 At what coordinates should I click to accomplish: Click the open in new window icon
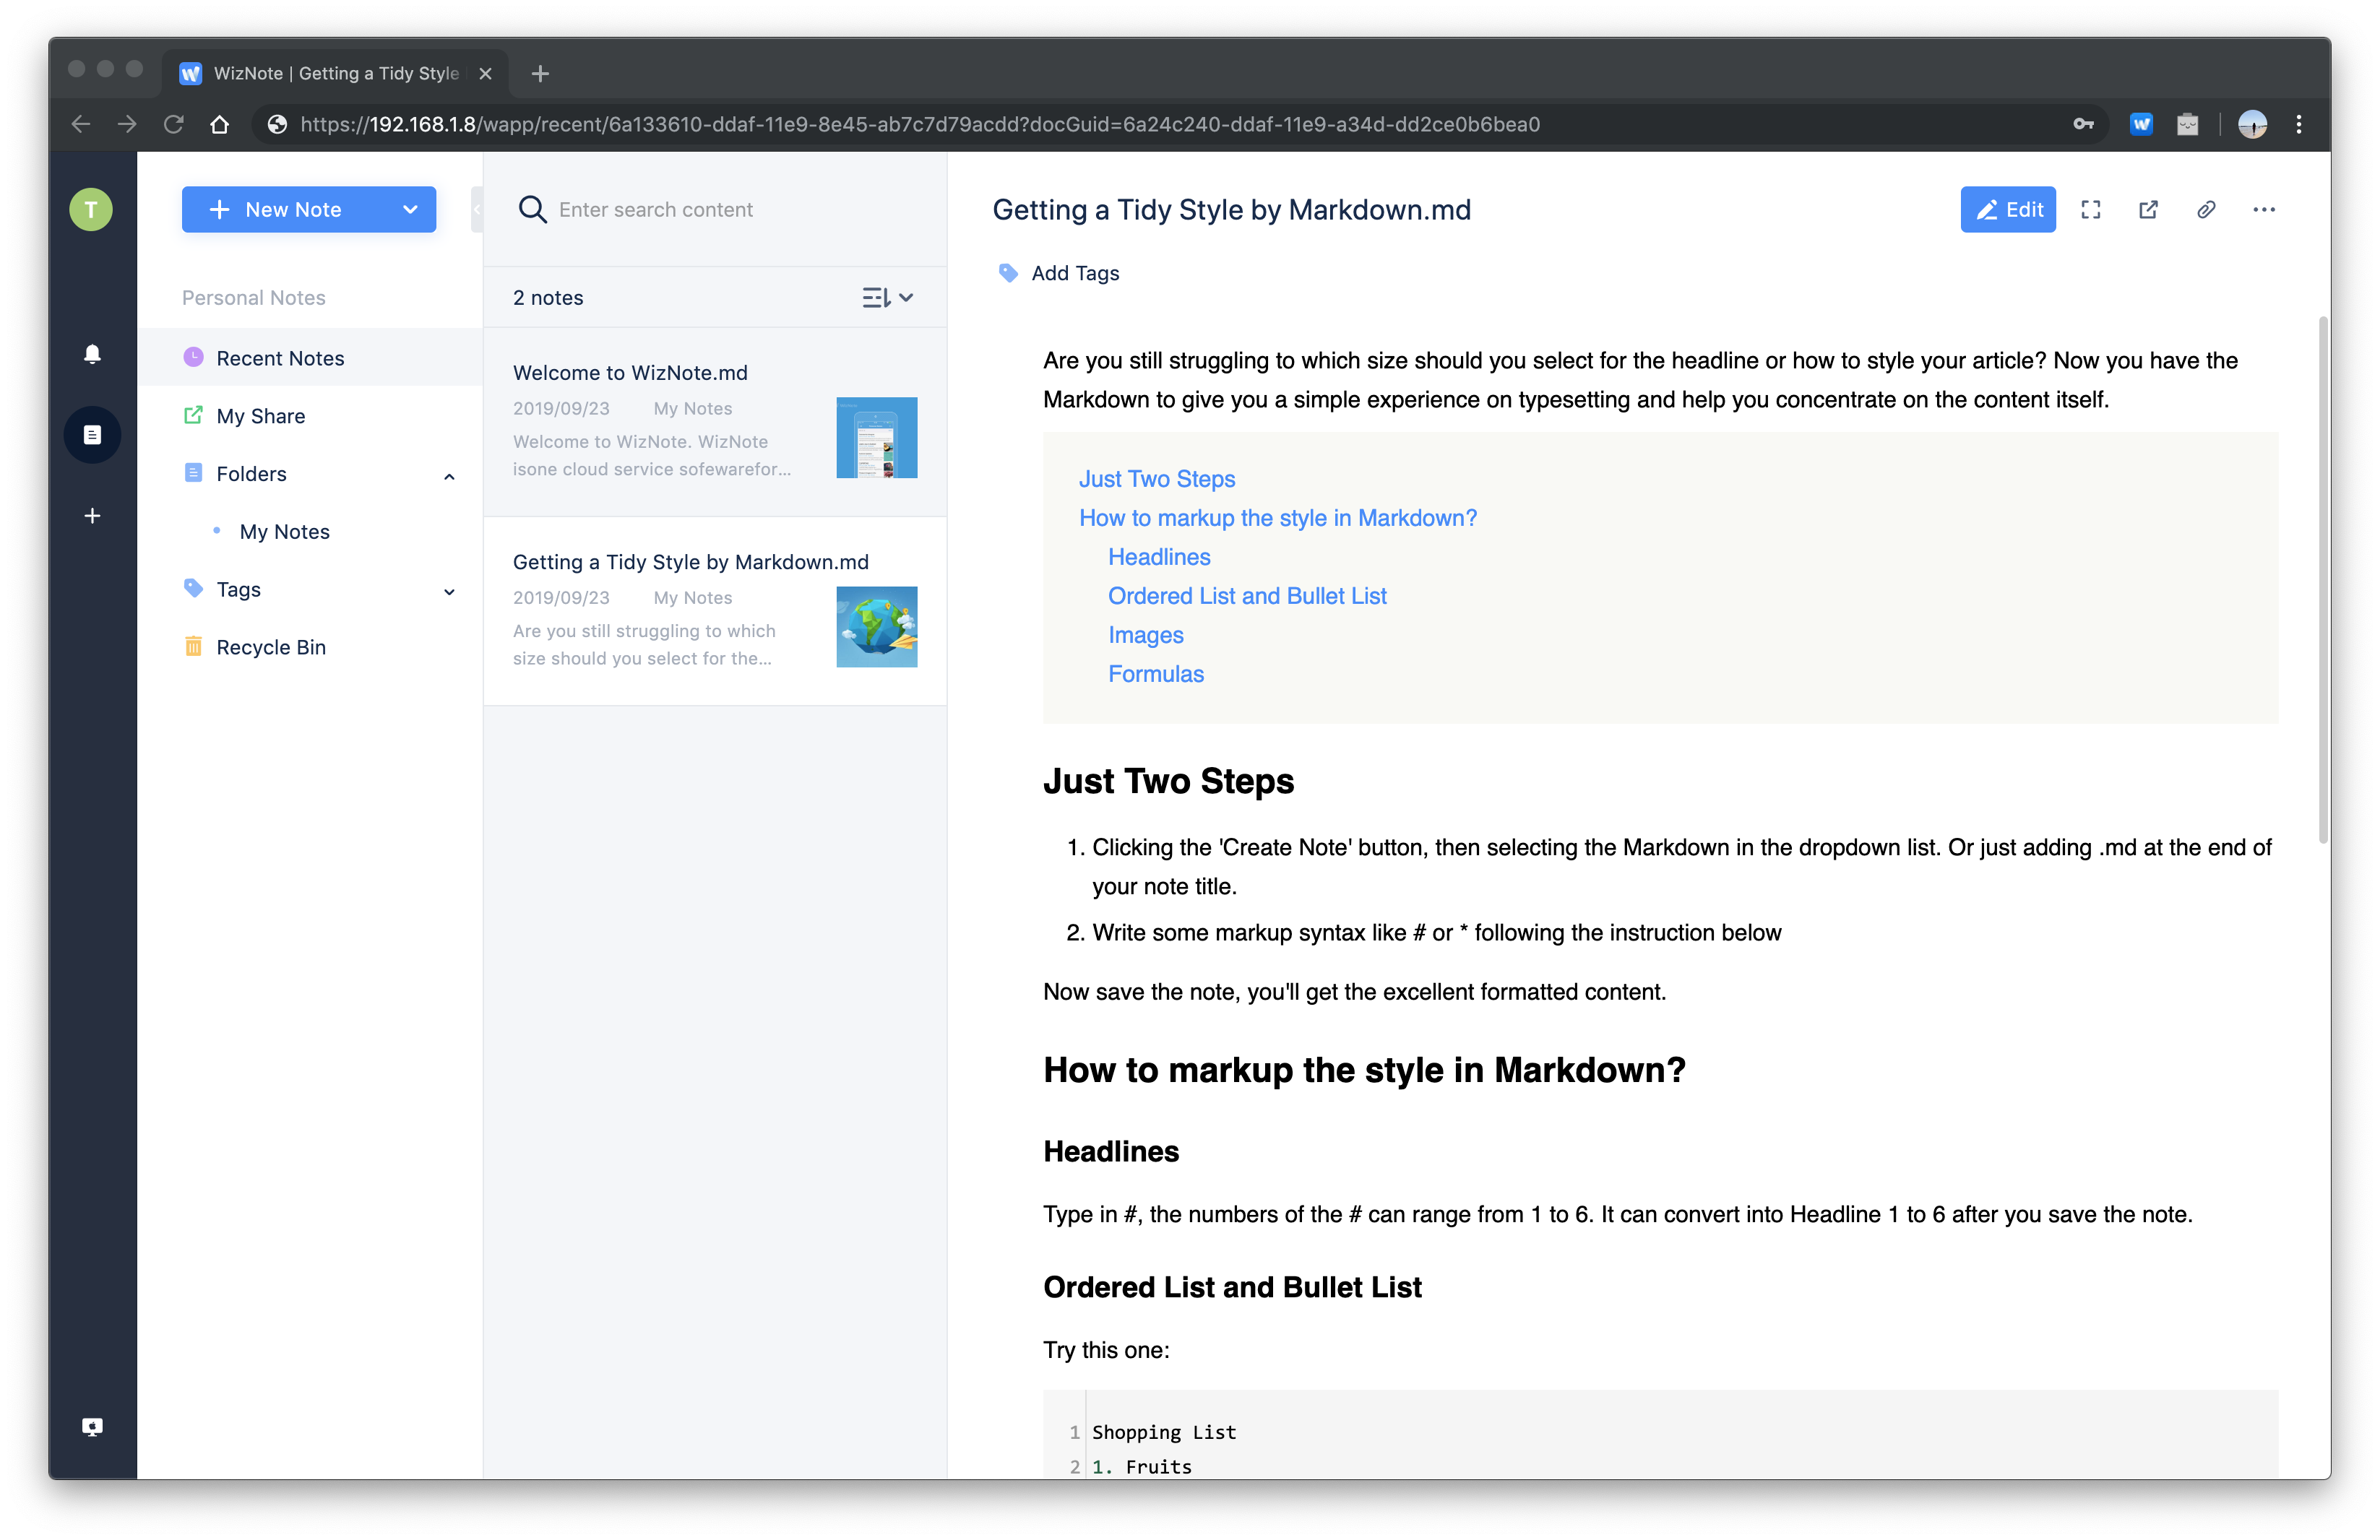(2148, 210)
